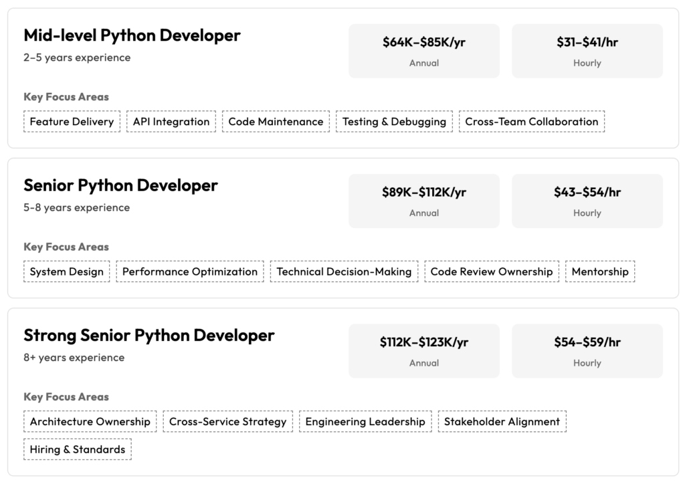Click the API Integration tag
685x484 pixels.
171,121
